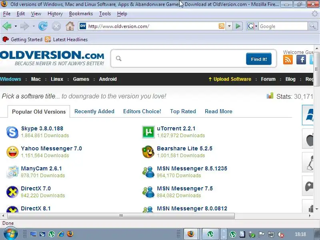Image resolution: width=320 pixels, height=240 pixels.
Task: Expand the address bar URL dropdown
Action: [229, 26]
